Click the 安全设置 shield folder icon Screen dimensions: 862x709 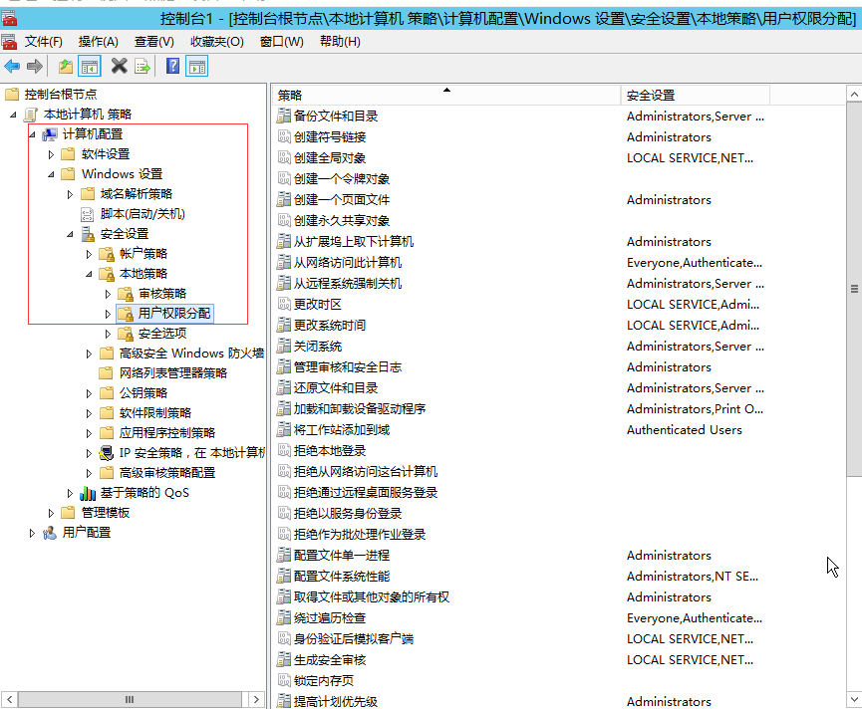[x=88, y=234]
